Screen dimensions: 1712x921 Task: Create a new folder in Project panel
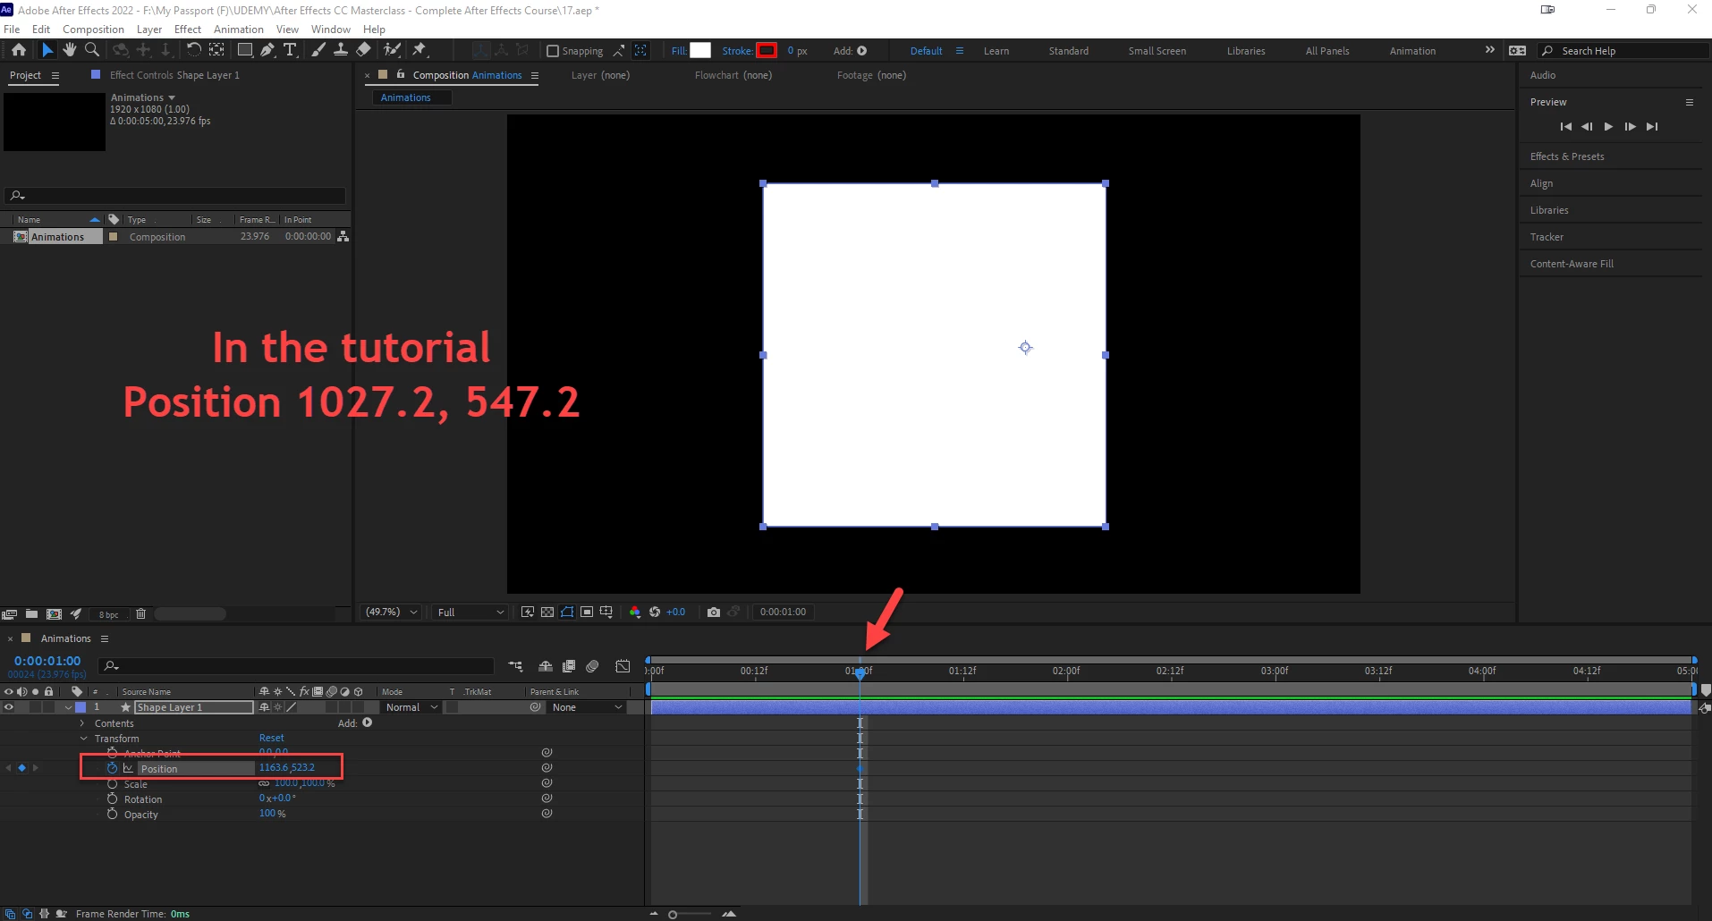pos(31,614)
